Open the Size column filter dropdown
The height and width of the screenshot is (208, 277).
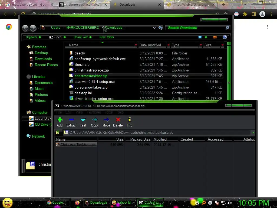tap(222, 45)
